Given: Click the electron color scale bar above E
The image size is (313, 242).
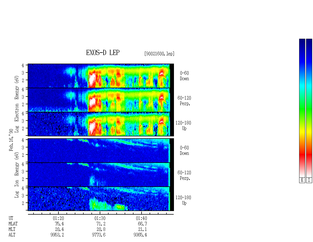Looking at the screenshot, I should click(302, 108).
